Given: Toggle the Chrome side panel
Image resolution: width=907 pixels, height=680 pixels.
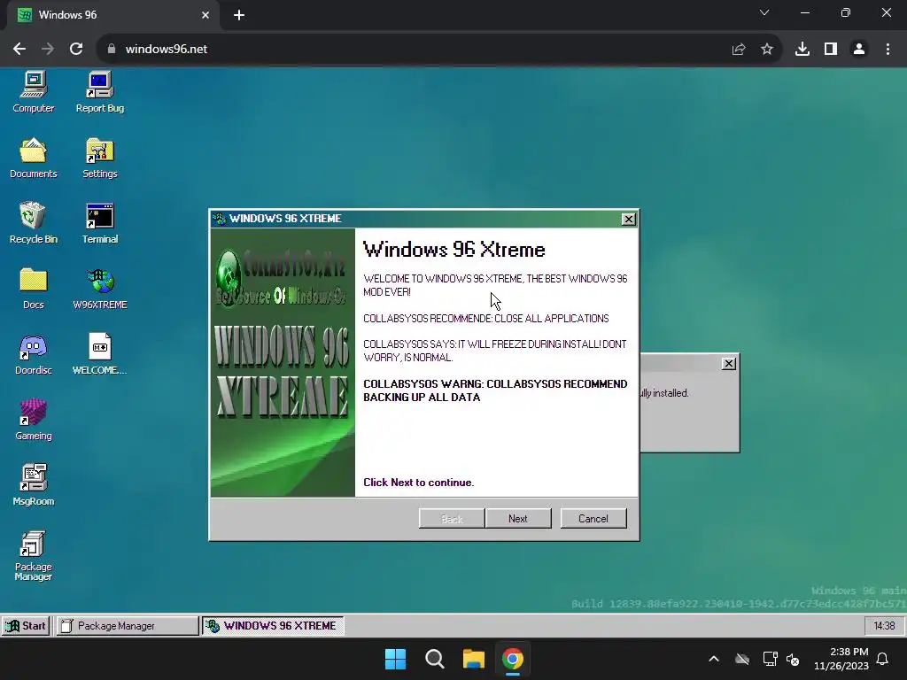Looking at the screenshot, I should [x=831, y=50].
